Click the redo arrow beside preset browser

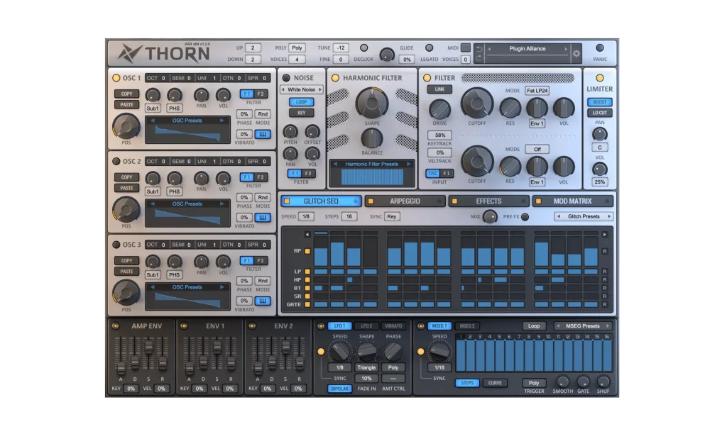click(479, 58)
